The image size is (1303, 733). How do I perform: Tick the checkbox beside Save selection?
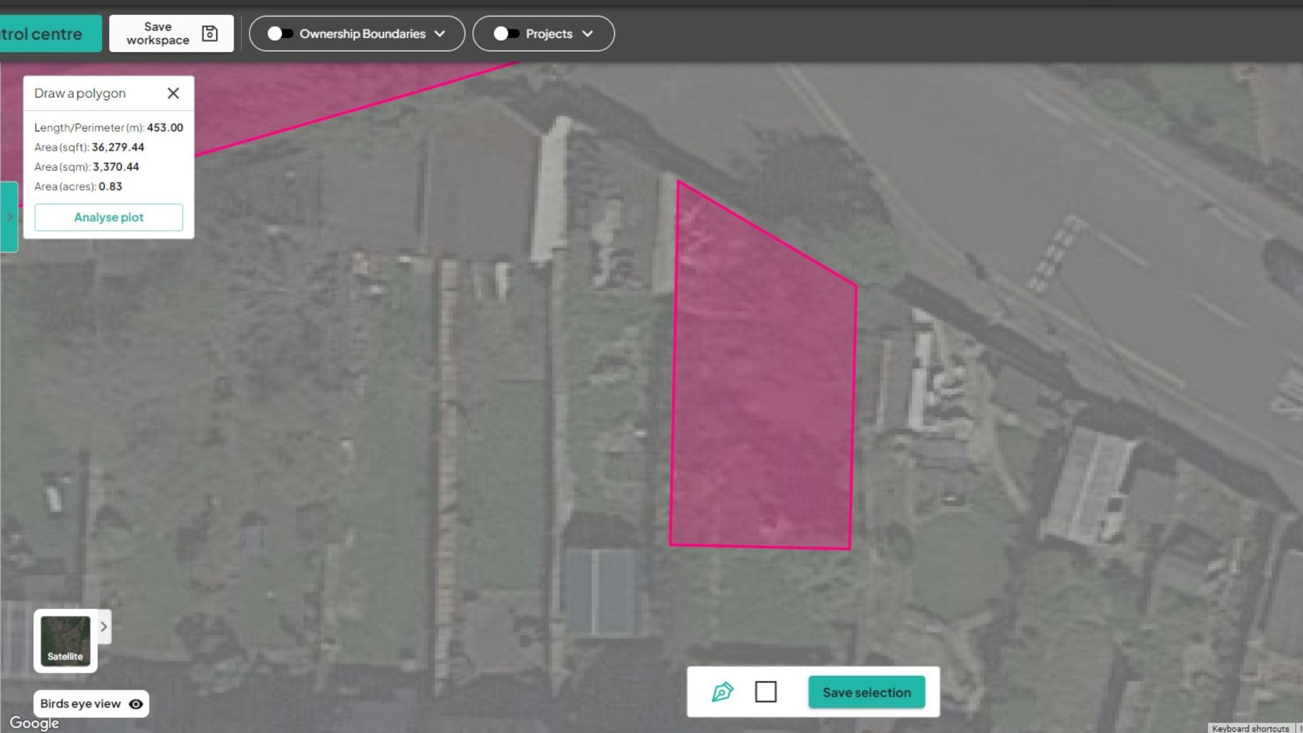pos(767,692)
